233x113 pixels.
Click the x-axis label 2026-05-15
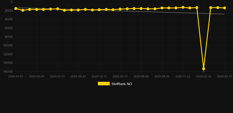[x=224, y=77]
